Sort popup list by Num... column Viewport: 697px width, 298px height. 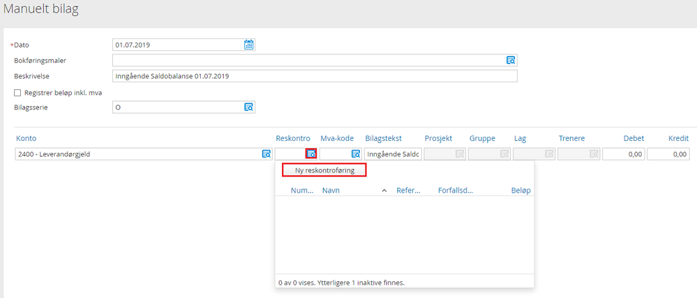[302, 191]
